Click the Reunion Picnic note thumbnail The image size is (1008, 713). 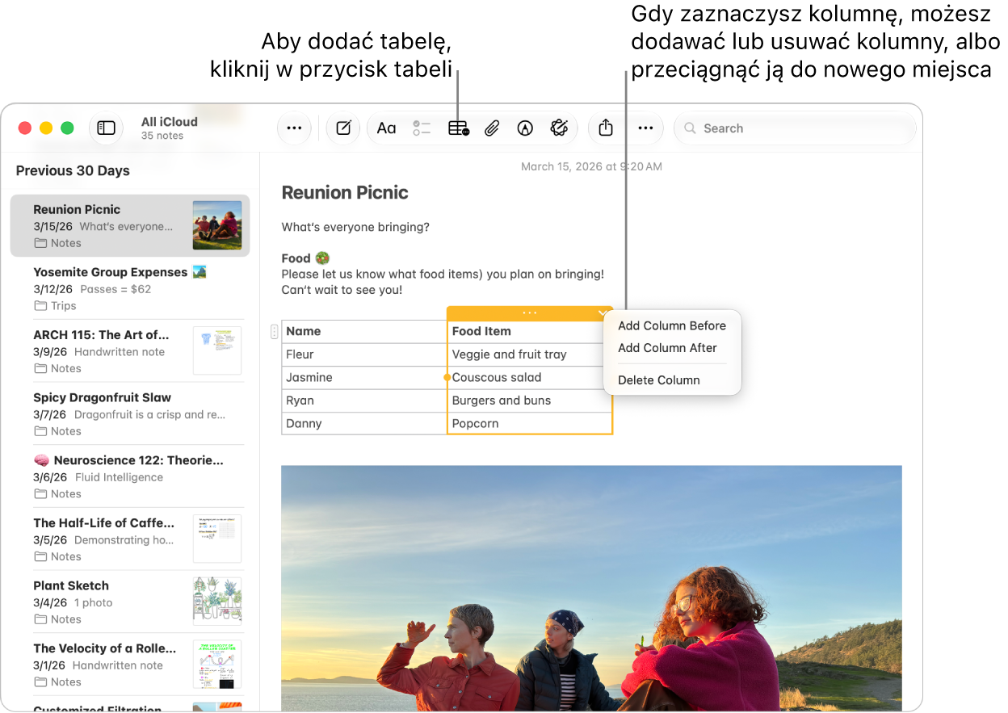pos(217,225)
